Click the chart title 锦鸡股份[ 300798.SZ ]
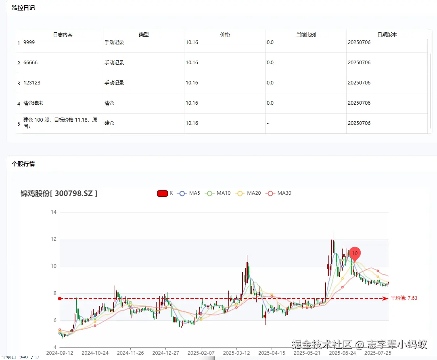The image size is (437, 360). (59, 193)
